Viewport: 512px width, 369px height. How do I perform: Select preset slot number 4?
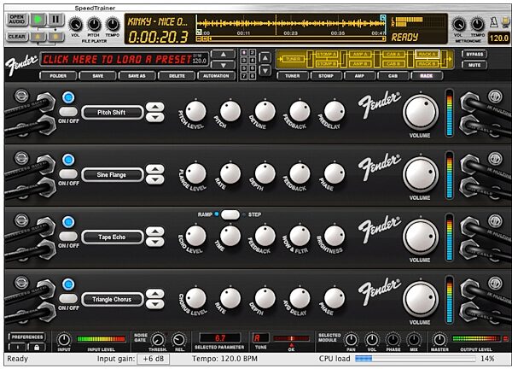tap(252, 61)
